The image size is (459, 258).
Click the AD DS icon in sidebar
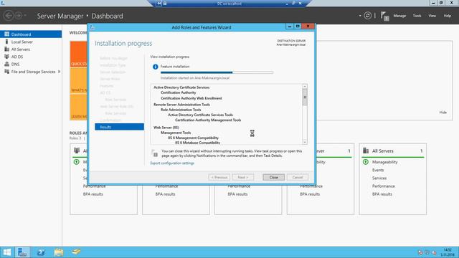[6, 57]
